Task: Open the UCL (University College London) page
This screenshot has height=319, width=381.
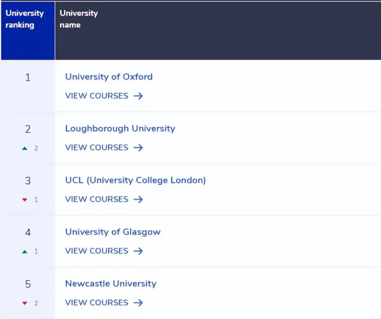Action: [x=135, y=180]
